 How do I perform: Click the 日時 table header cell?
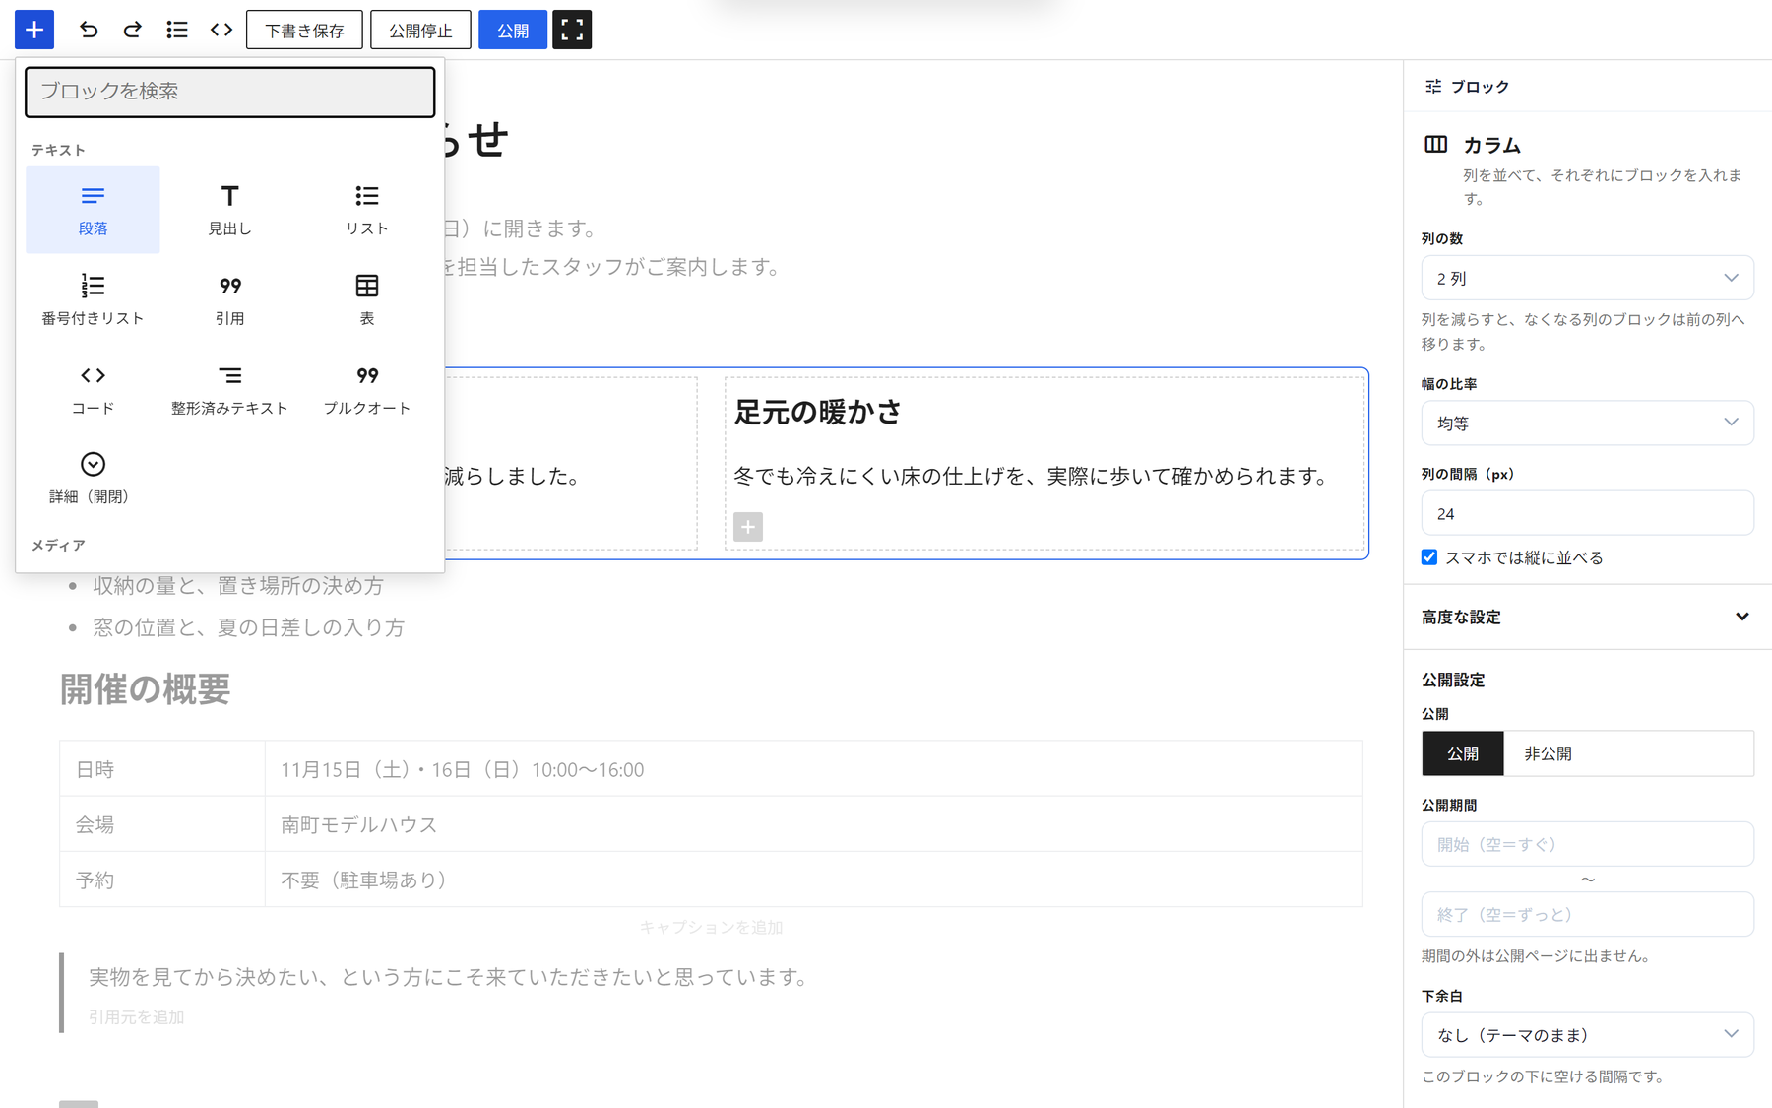coord(162,769)
